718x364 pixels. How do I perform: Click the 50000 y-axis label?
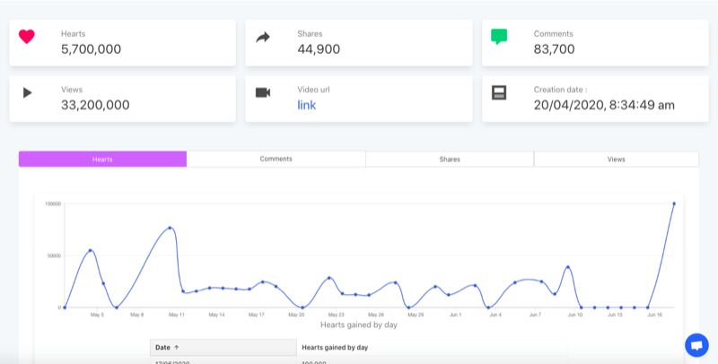pos(54,256)
